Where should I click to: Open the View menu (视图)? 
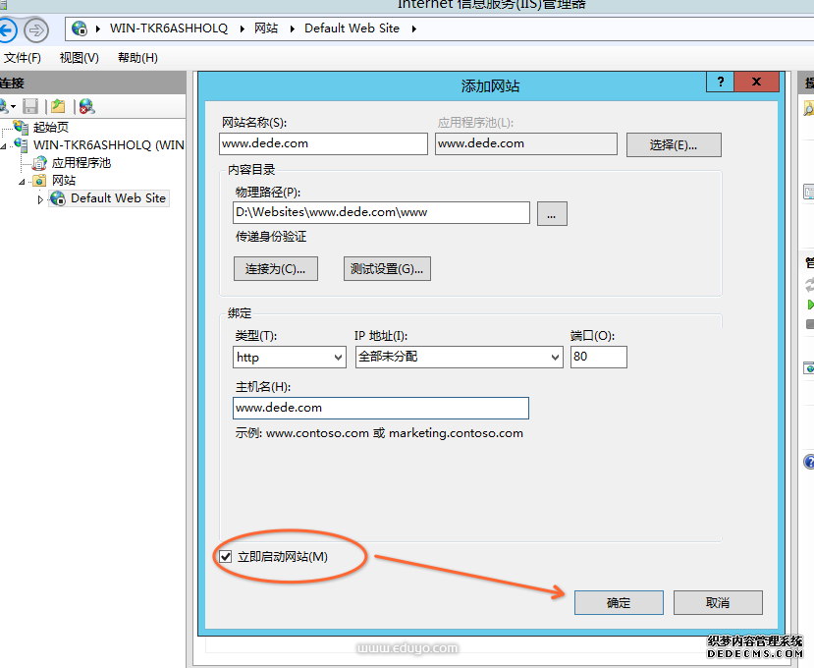pos(79,58)
